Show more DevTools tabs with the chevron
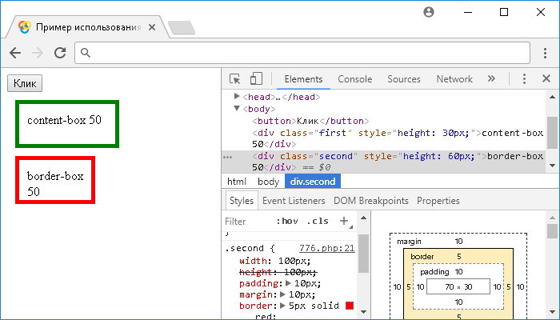 (x=491, y=78)
